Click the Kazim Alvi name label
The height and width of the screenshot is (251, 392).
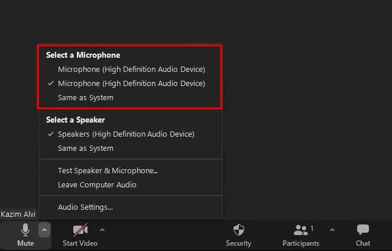[18, 214]
